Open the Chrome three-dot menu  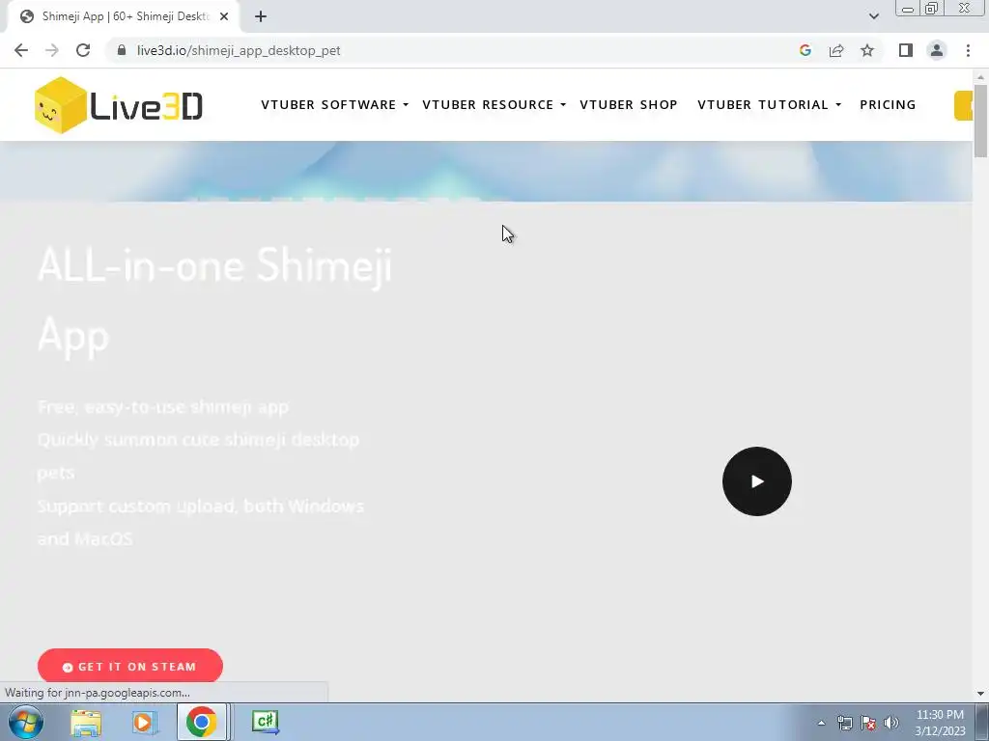[x=968, y=50]
